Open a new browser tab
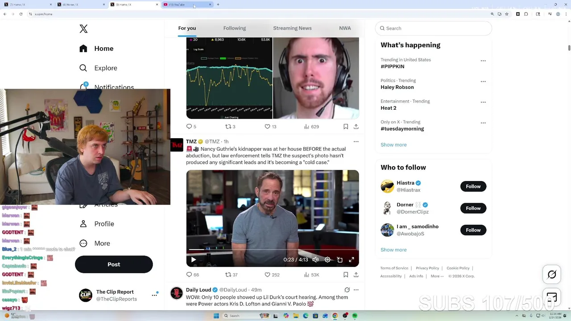 click(x=218, y=4)
